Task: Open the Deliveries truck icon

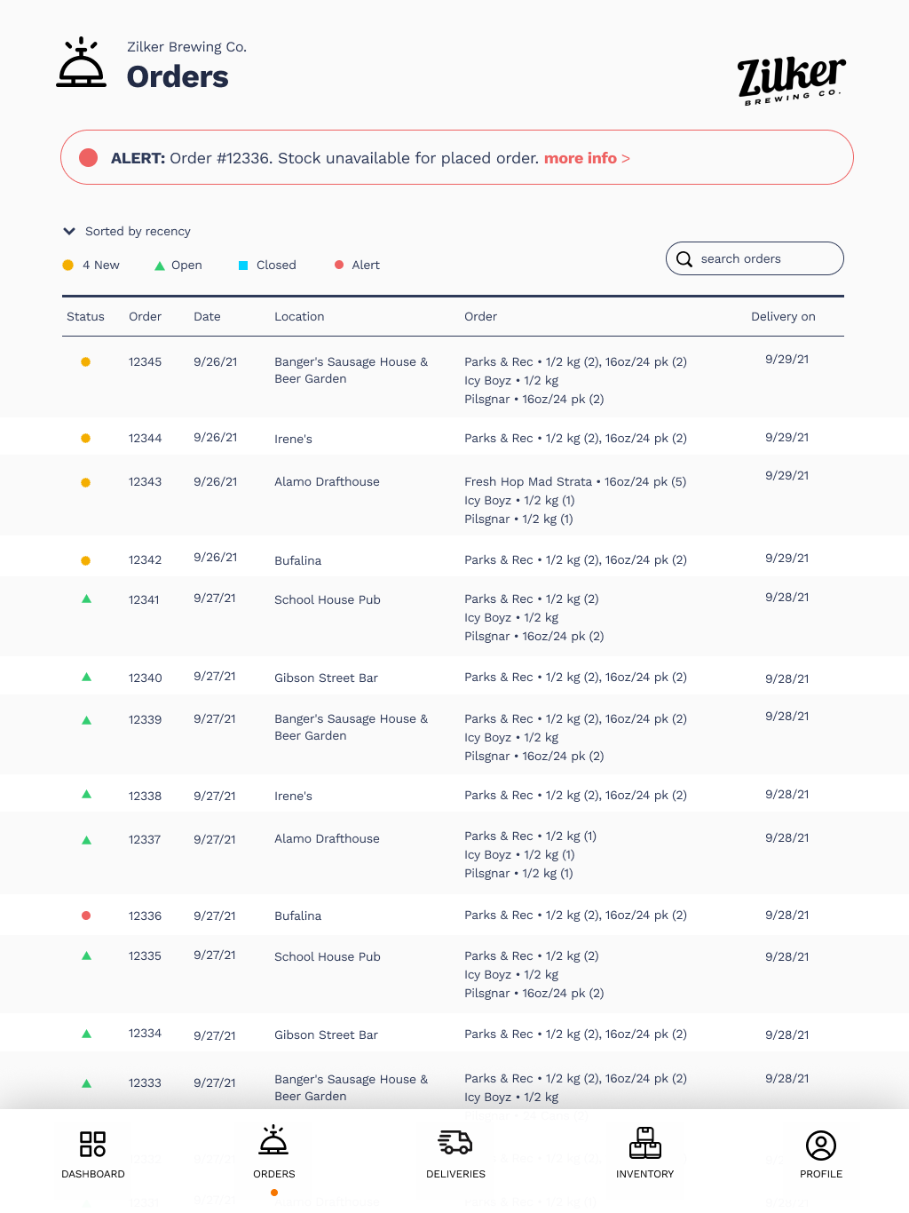Action: [455, 1143]
